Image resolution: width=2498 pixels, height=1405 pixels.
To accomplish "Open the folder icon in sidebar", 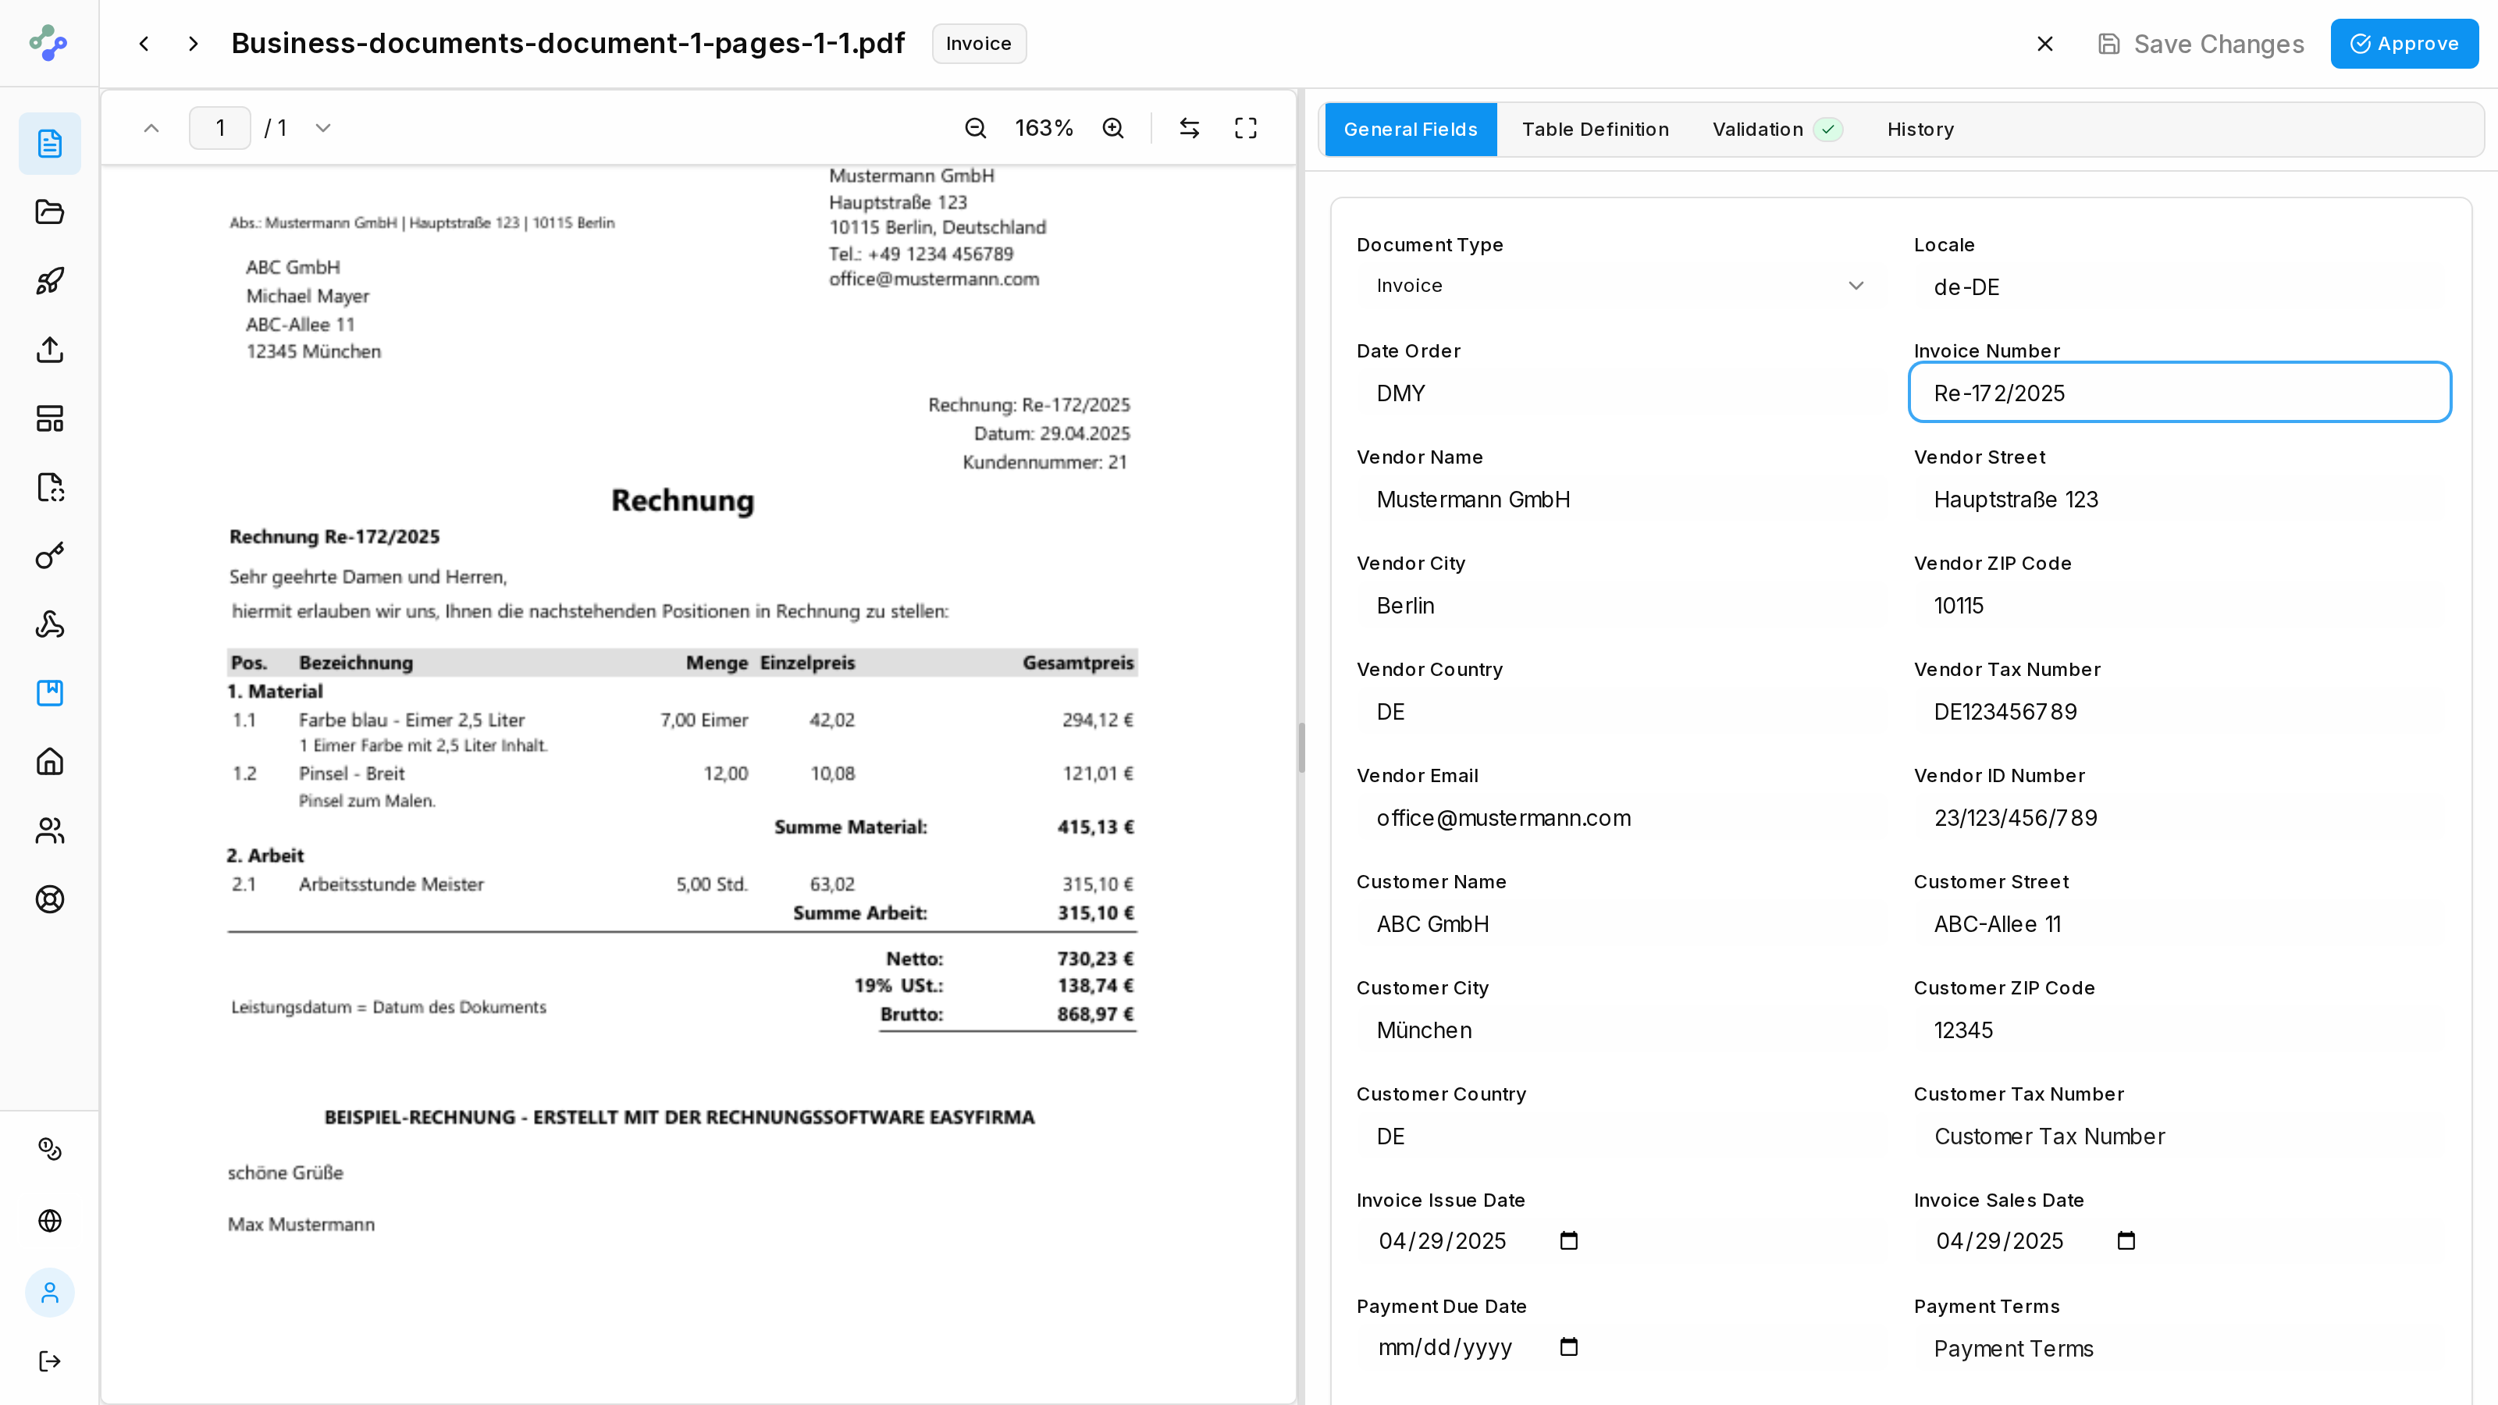I will 49,212.
